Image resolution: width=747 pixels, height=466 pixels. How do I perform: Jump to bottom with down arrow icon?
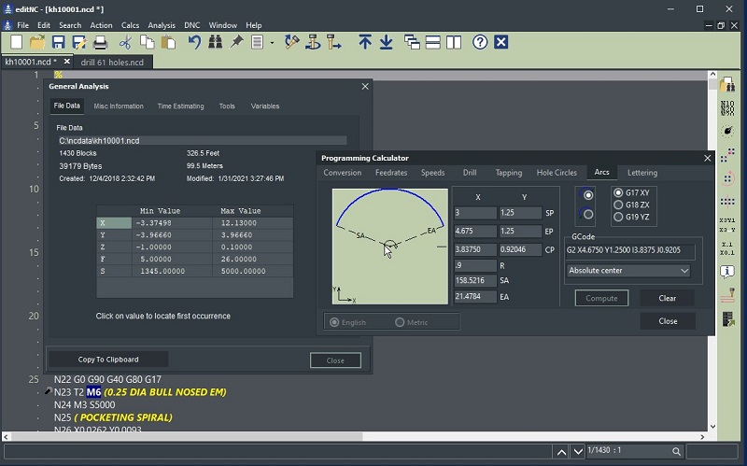386,42
